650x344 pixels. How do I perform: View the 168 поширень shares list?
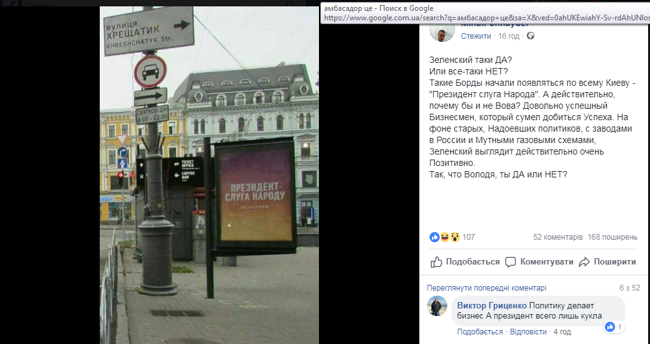pos(613,237)
